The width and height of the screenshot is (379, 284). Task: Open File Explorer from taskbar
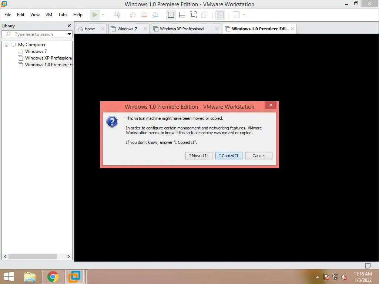point(30,277)
